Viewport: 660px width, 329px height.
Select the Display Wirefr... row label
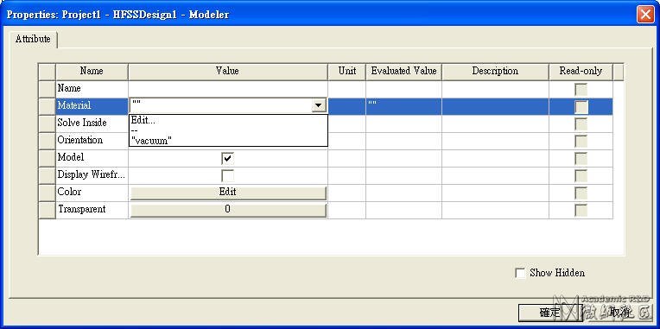point(92,175)
